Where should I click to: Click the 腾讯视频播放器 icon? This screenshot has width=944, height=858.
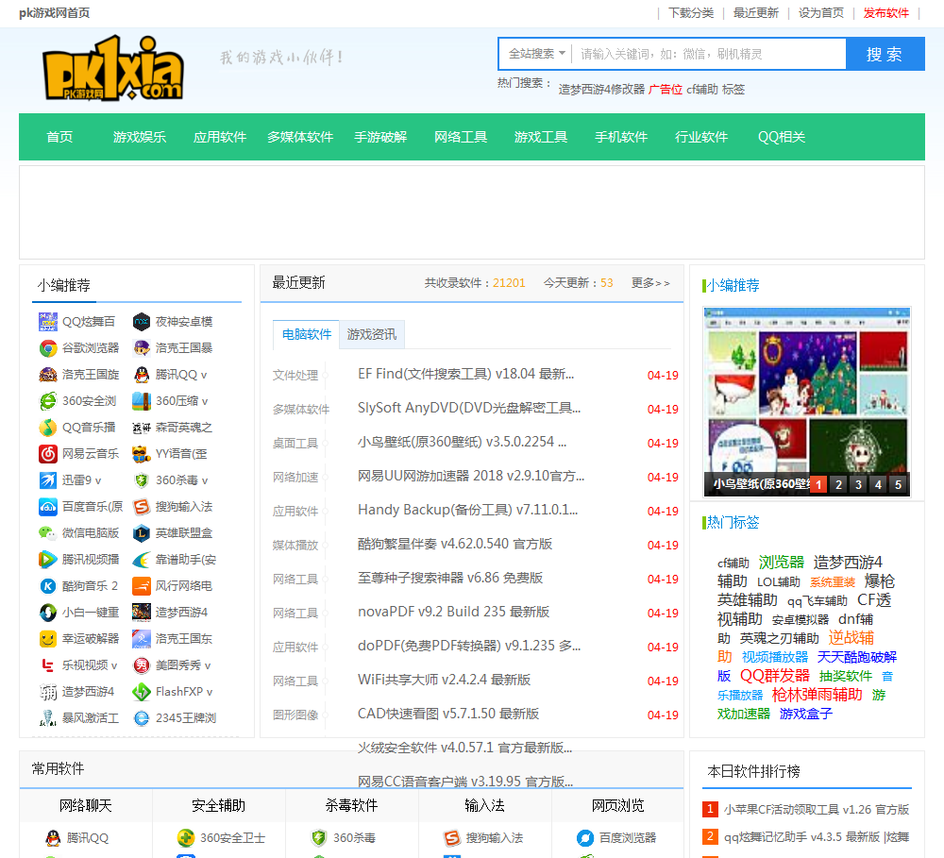click(47, 560)
